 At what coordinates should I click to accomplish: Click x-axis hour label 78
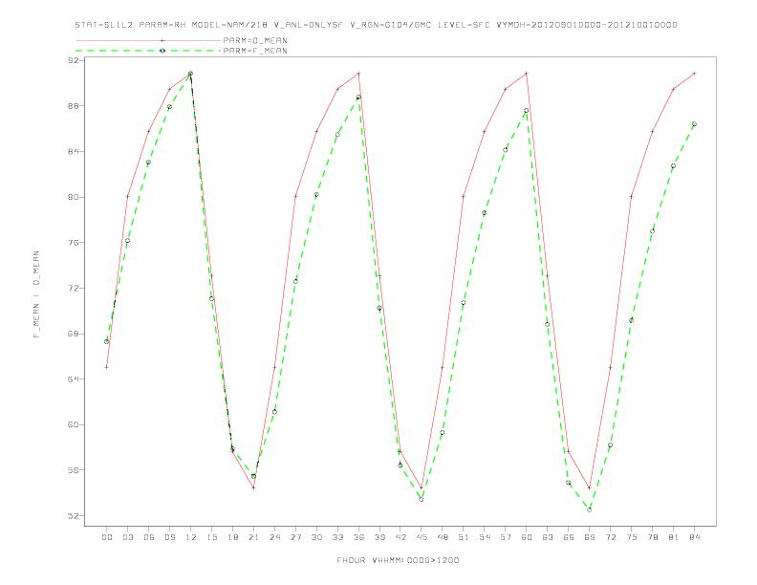[652, 537]
